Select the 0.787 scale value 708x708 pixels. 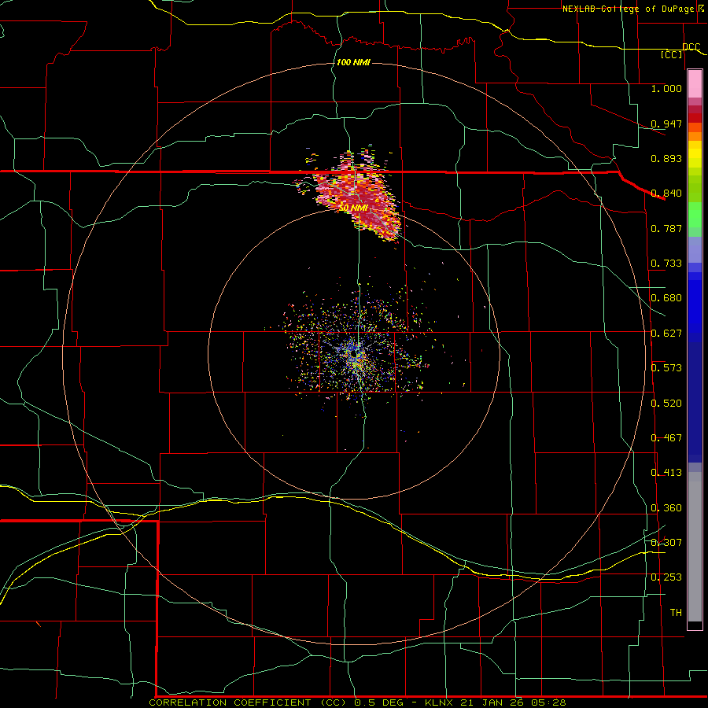tap(666, 228)
